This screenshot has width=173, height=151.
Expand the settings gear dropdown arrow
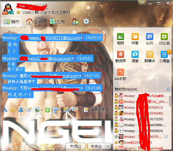[92, 22]
